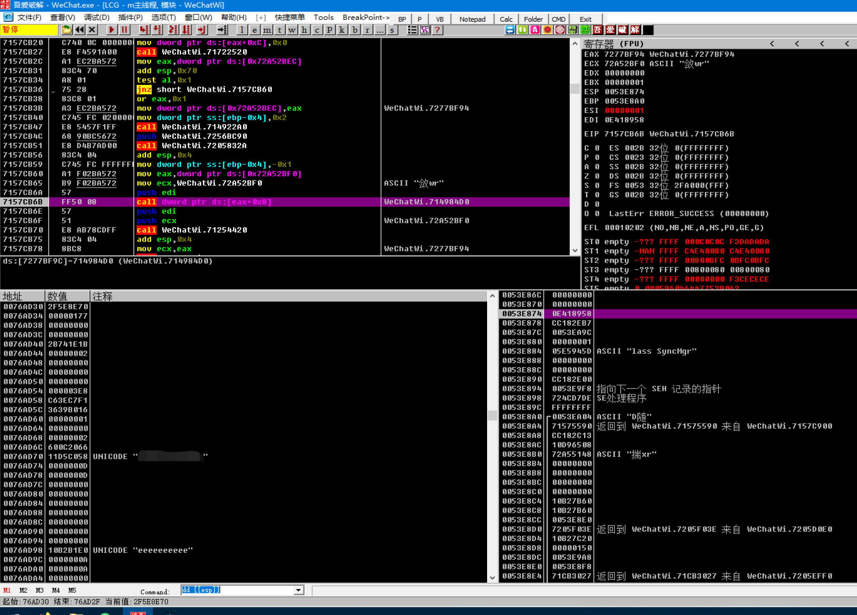Click the red 吾 toolbar icon
This screenshot has height=615, width=857.
597,30
